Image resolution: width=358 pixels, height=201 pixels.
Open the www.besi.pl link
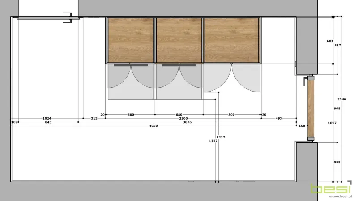pos(341,197)
